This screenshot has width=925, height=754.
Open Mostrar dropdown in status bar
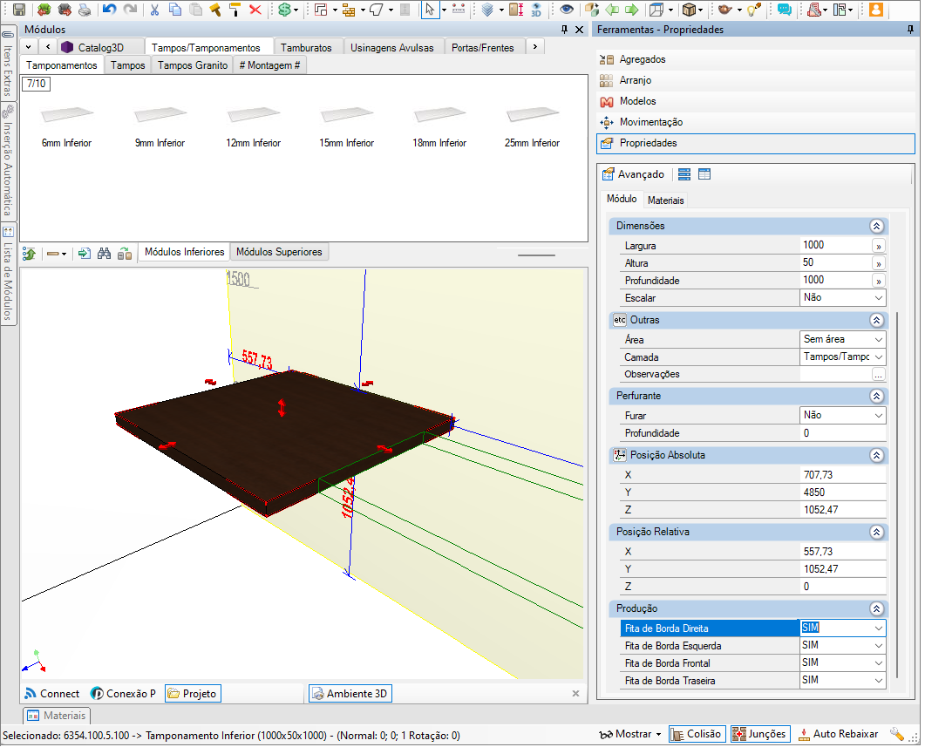tap(630, 734)
